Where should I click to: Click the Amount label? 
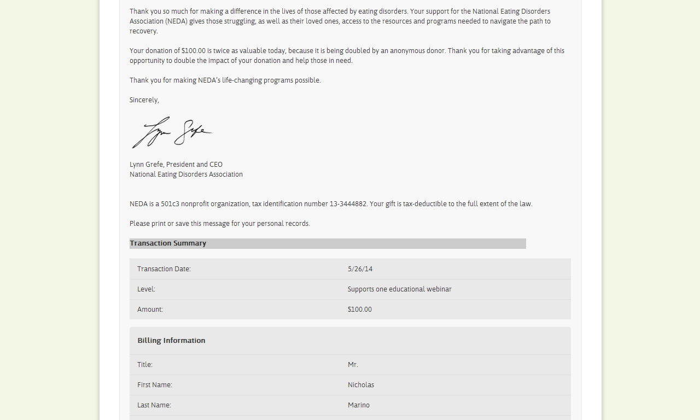click(150, 310)
